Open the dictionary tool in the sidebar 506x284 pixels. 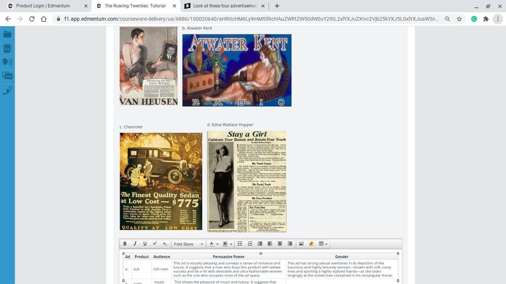point(7,48)
